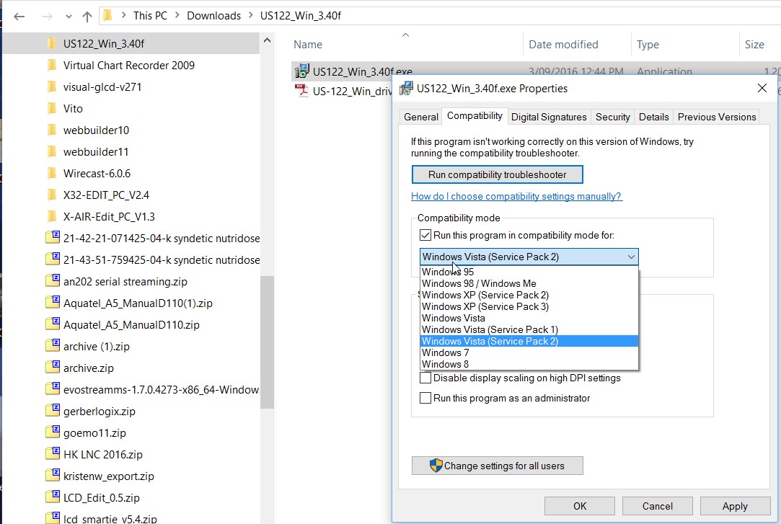Click the gerberlogix.zip archive icon
Screen dimensions: 781x524
53,411
